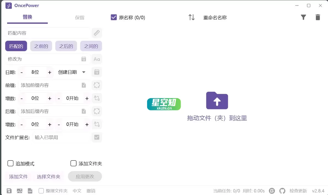
Task: Click the CSV export icon in status bar
Action: [30, 191]
